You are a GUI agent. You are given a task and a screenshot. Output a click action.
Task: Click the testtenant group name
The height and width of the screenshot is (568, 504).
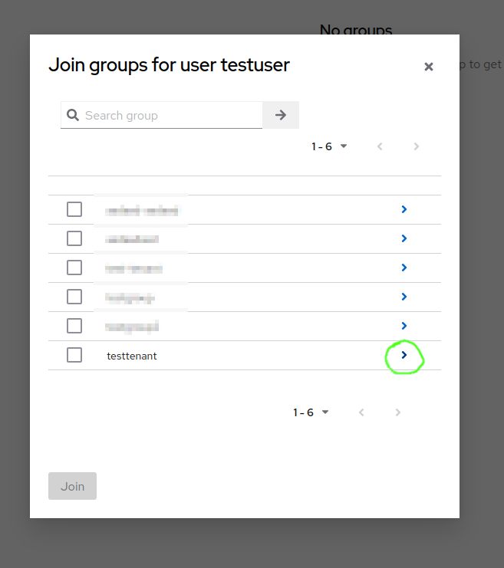[x=132, y=356]
